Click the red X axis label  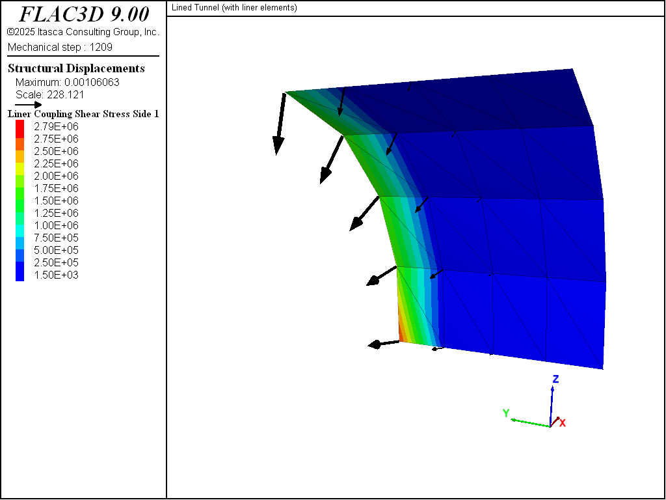tap(563, 423)
